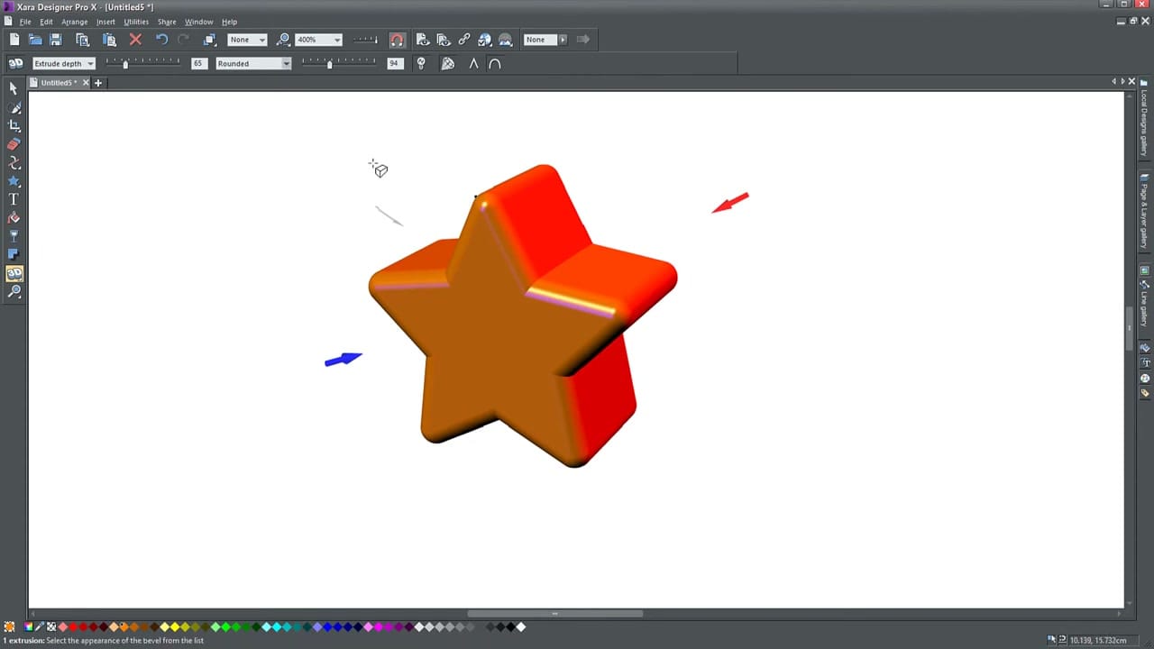Switch to the Untitled5 document tab

point(57,82)
